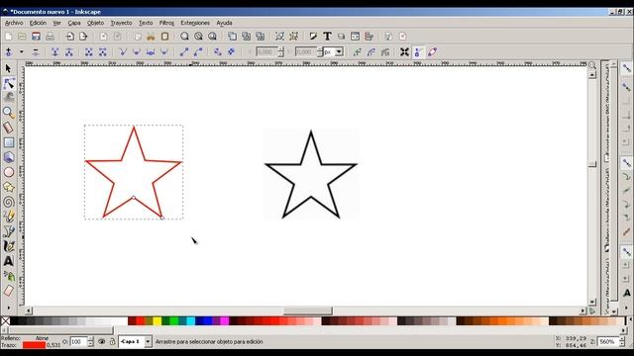Select the Star polygon tool
The width and height of the screenshot is (634, 356).
[x=9, y=187]
